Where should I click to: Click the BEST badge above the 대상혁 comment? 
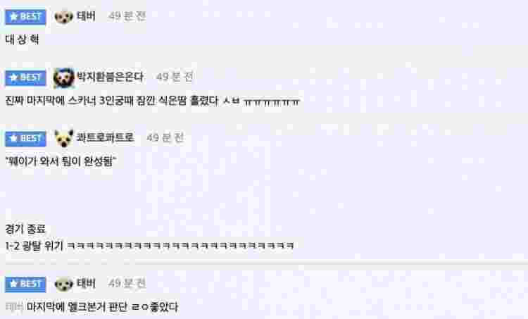[25, 16]
